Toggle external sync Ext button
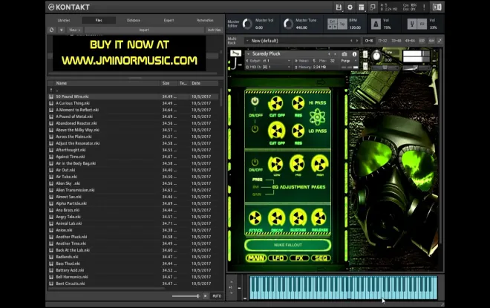Screen dimensions: 490x308 [332, 22]
